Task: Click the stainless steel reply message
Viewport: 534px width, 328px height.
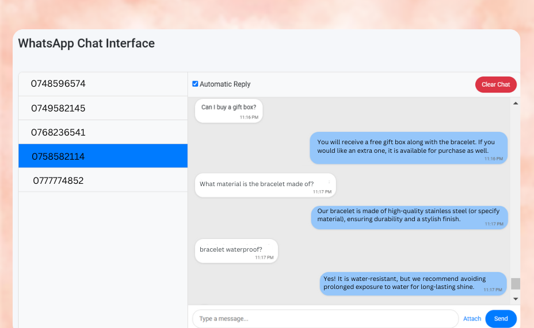Action: coord(409,217)
